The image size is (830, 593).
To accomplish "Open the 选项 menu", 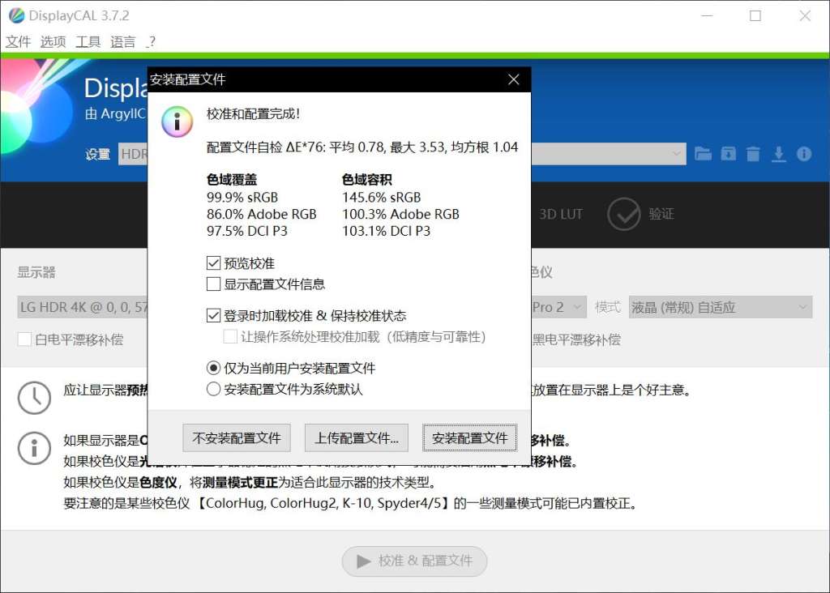I will [53, 42].
